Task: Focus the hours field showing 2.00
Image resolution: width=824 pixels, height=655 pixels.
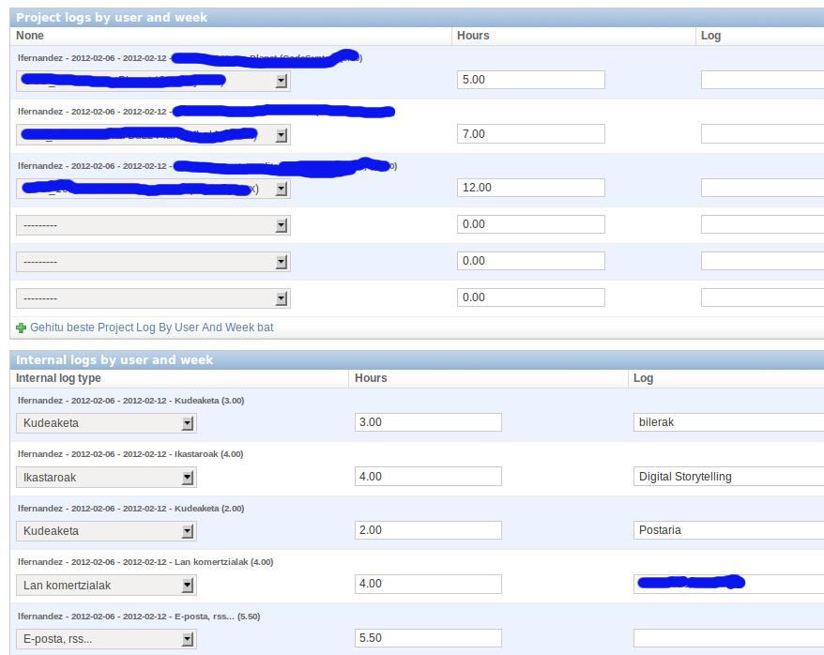Action: (x=428, y=530)
